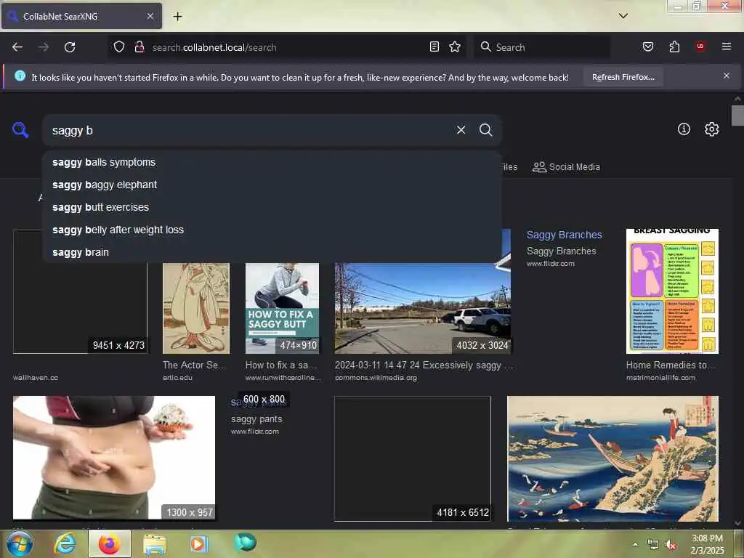Open Windows Explorer folder on taskbar
The image size is (744, 558).
[155, 544]
